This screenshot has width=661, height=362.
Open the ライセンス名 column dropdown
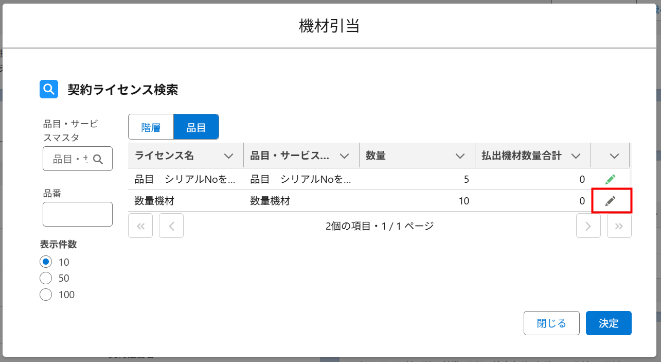pyautogui.click(x=229, y=156)
